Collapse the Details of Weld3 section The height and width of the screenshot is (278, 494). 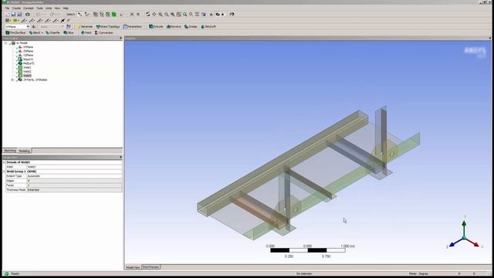pos(5,162)
